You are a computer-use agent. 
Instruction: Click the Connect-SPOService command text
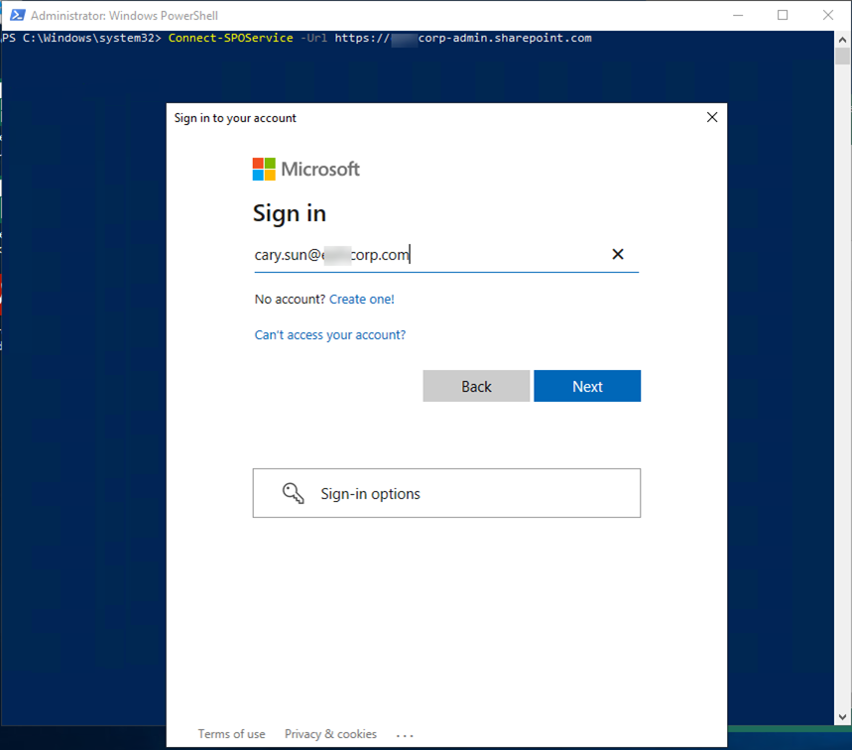point(230,38)
